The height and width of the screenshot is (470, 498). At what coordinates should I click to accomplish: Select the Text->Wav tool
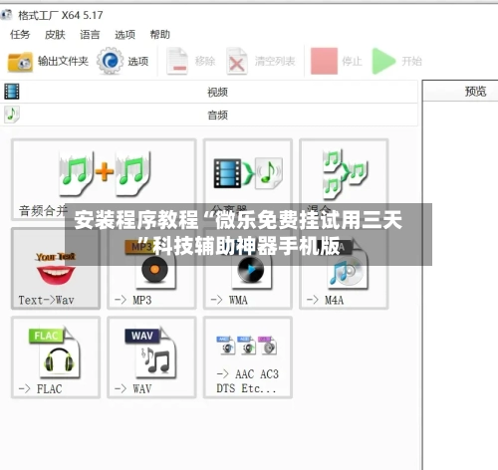[56, 269]
